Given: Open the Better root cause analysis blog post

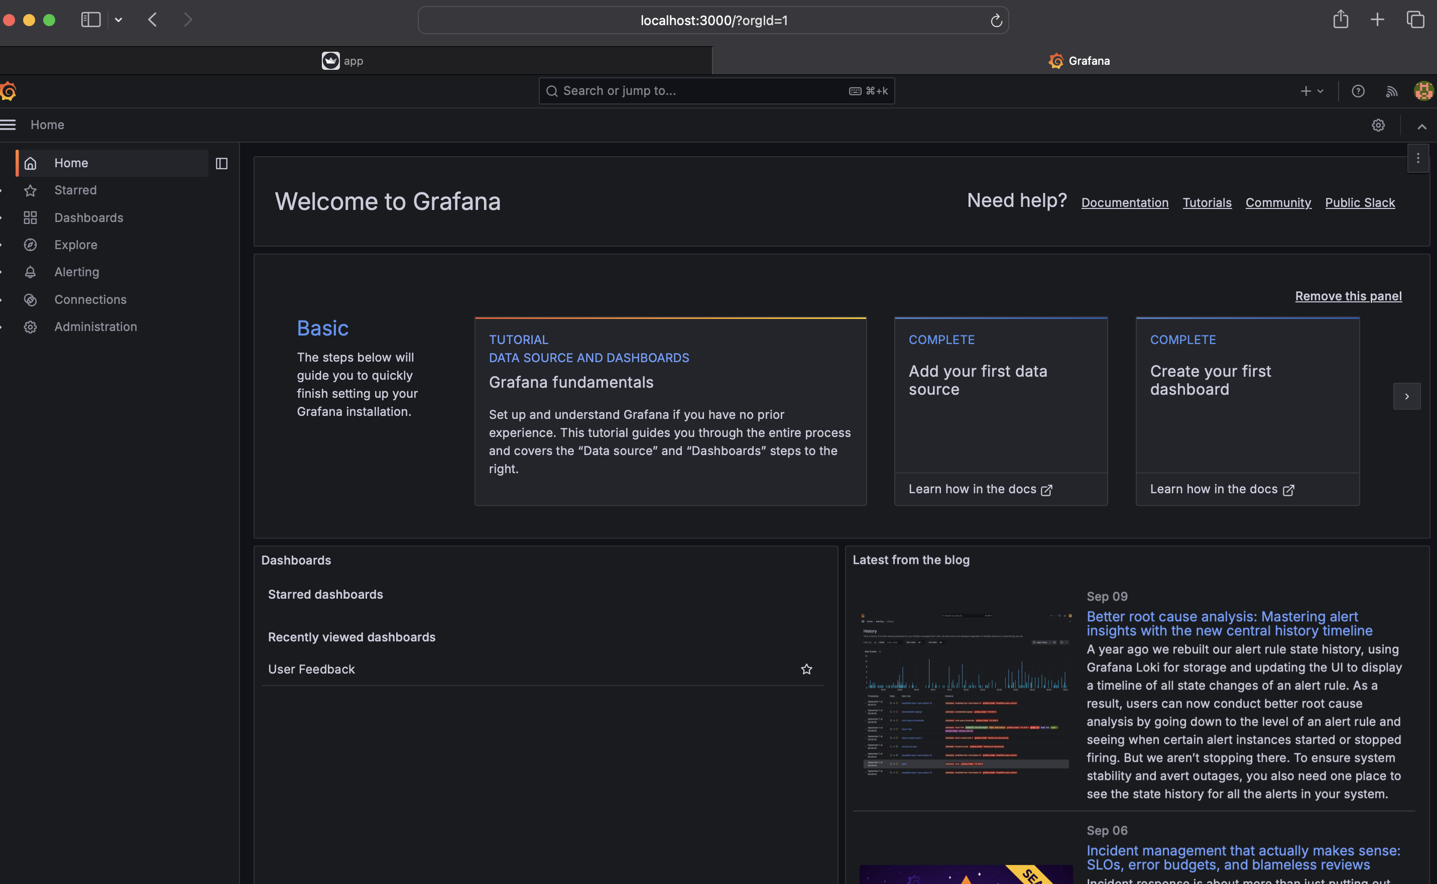Looking at the screenshot, I should [1229, 624].
